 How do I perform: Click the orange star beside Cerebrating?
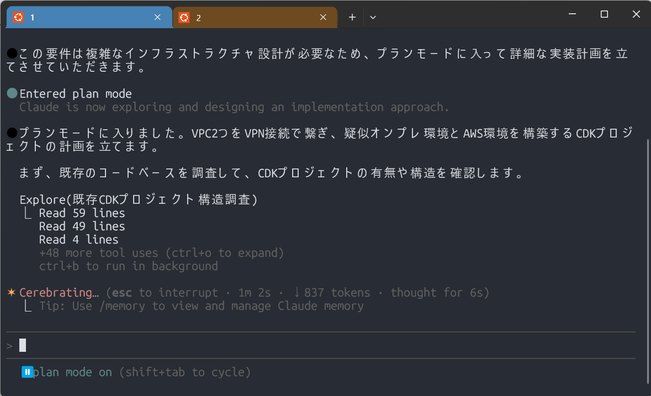coord(11,293)
